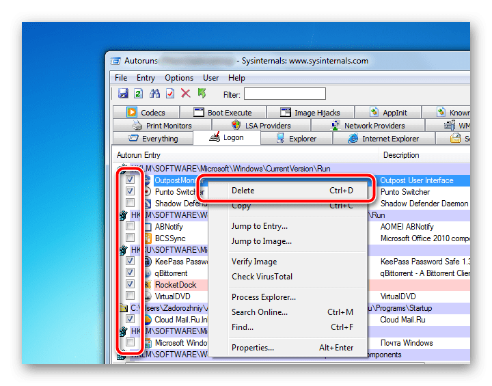The image size is (492, 386).
Task: Switch to the Print Monitors tab
Action: [x=162, y=125]
